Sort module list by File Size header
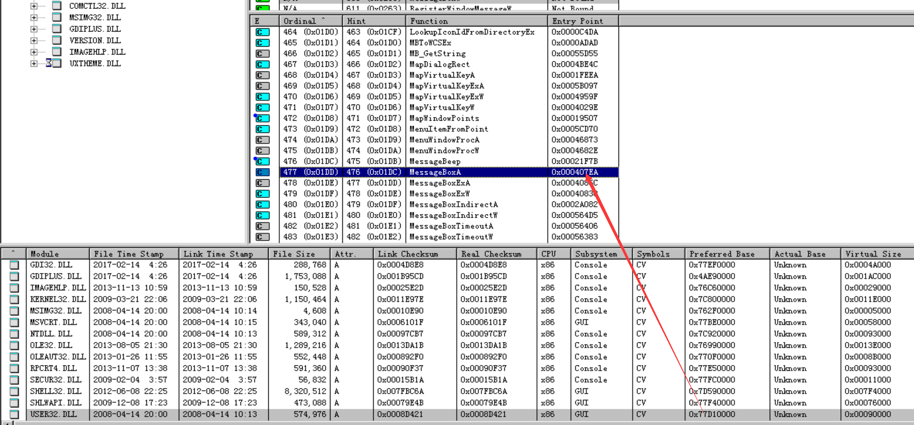 tap(300, 254)
